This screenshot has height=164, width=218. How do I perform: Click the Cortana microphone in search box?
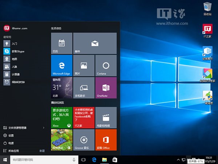coord(74,160)
